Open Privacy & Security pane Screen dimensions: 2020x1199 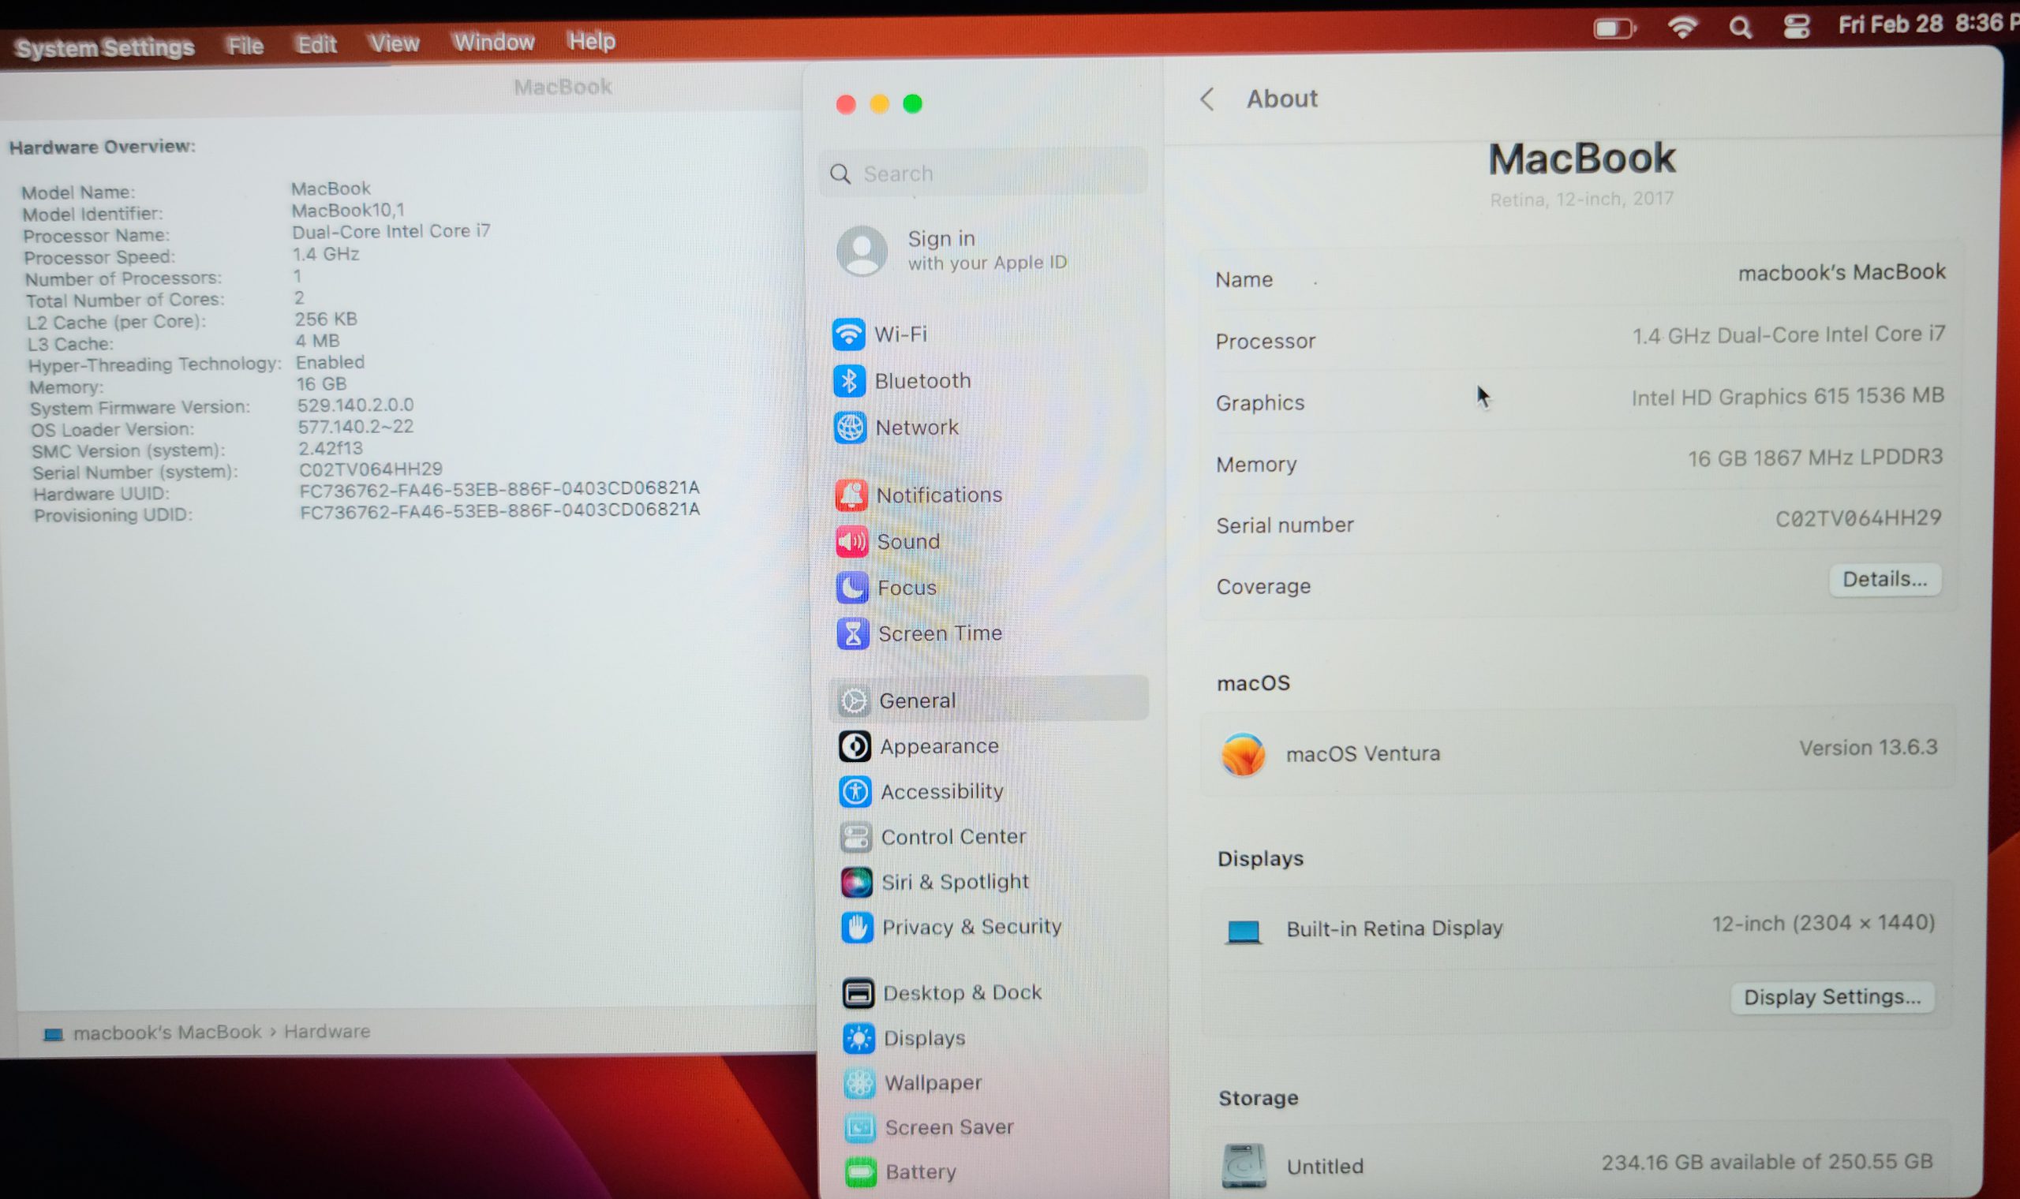971,927
